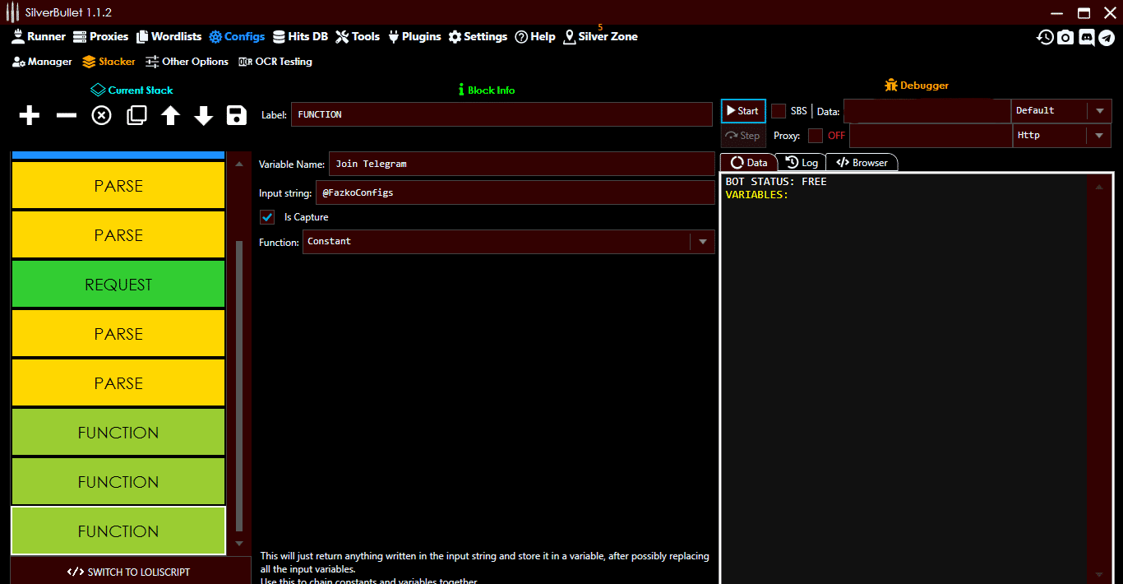Enable the Is Capture checkbox

pos(266,217)
